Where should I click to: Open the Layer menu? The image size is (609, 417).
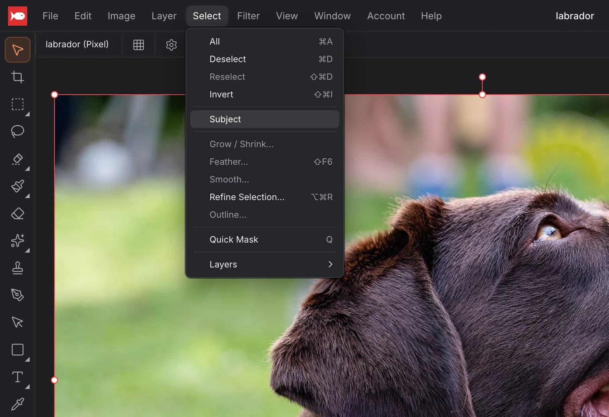click(164, 16)
